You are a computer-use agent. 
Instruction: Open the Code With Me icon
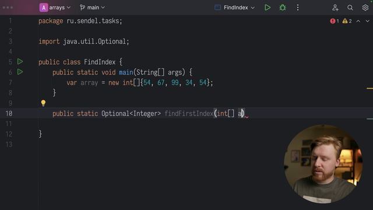coord(335,8)
